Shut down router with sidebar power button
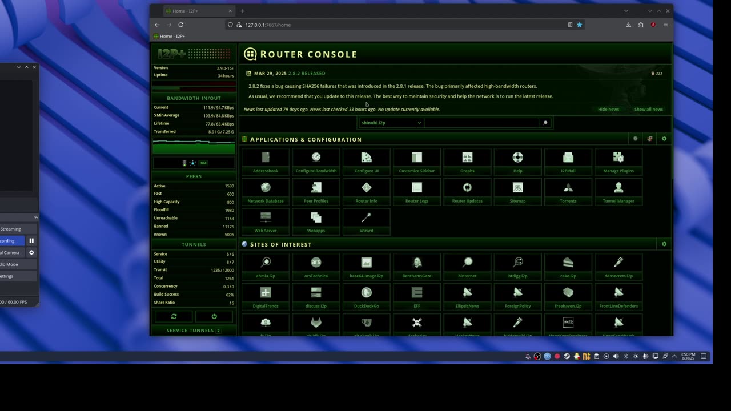 (x=214, y=316)
